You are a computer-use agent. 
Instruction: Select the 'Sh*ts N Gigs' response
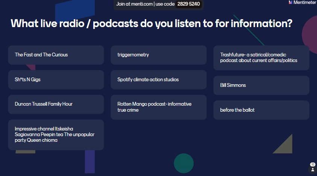click(56, 80)
